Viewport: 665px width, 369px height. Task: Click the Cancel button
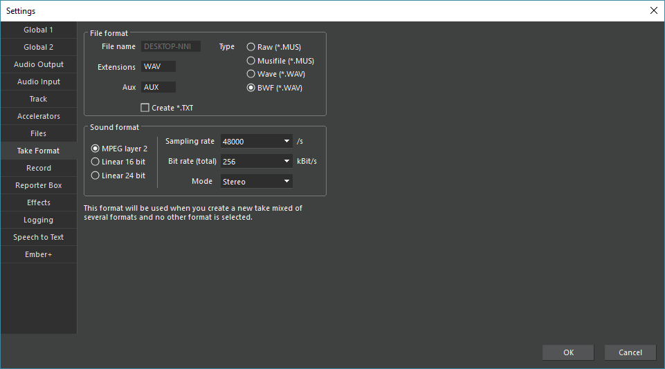[x=630, y=352]
